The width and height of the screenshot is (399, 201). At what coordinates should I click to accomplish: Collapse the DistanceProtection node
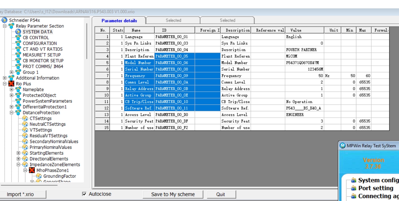pyautogui.click(x=12, y=112)
